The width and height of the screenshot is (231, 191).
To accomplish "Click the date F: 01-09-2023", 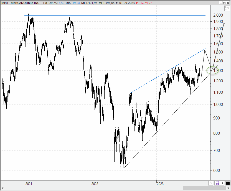I will pyautogui.click(x=125, y=3).
